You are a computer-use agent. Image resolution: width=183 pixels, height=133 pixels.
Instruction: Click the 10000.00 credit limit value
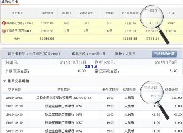point(47,23)
